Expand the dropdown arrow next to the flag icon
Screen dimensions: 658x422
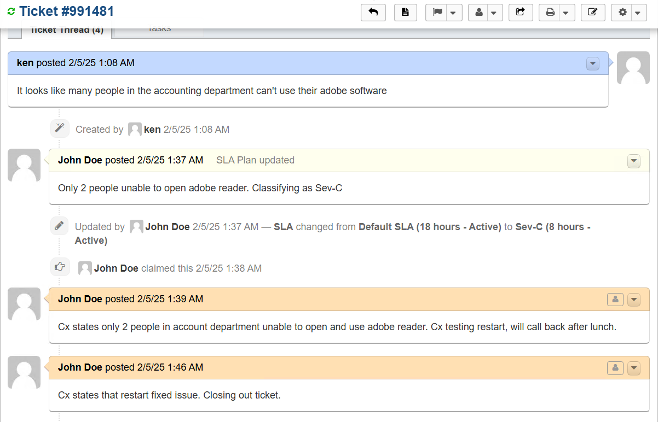(453, 12)
